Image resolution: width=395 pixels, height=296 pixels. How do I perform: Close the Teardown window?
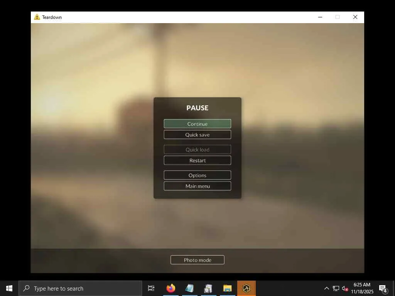click(x=355, y=17)
